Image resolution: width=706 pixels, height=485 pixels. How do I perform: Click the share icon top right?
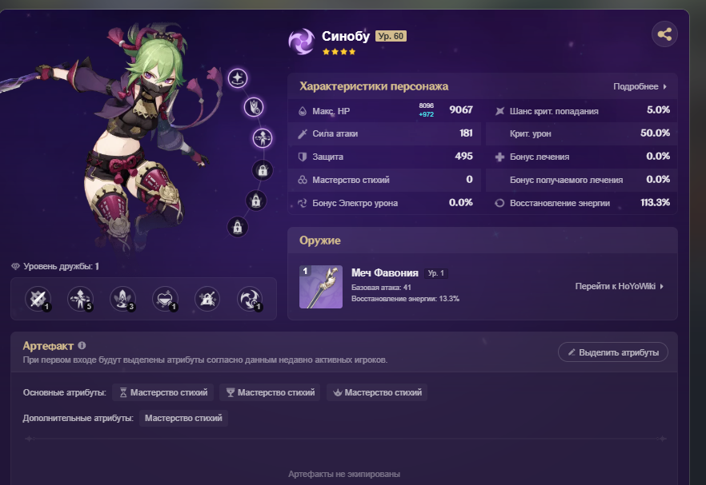[x=664, y=34]
